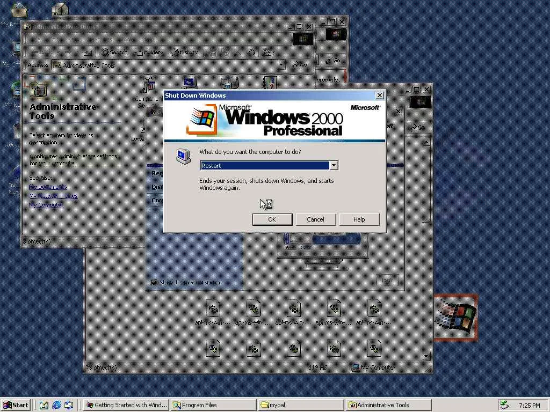550x412 pixels.
Task: Follow the My Documents link
Action: point(48,187)
